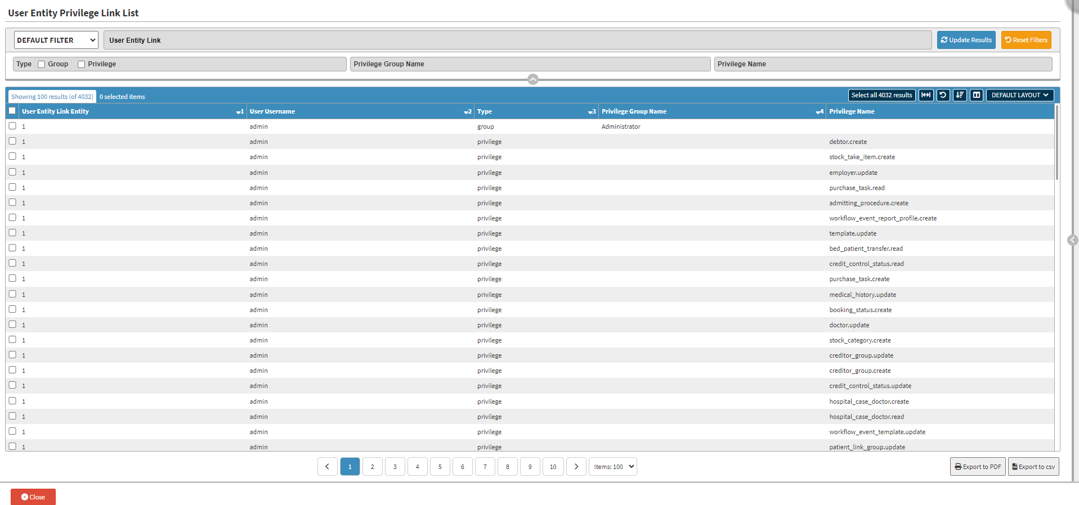Enable the Privilege type checkbox
The width and height of the screenshot is (1079, 505).
pos(82,64)
